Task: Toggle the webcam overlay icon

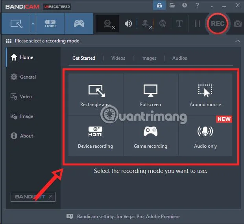Action: pos(107,24)
